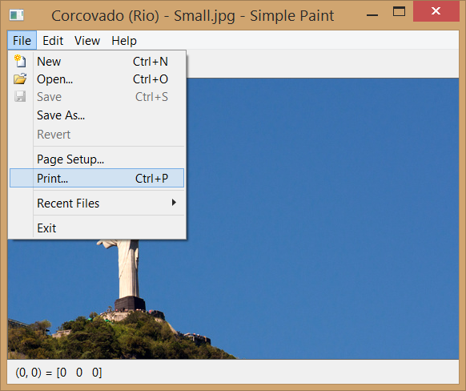Open the Edit menu
Viewport: 466px width, 391px height.
tap(53, 40)
